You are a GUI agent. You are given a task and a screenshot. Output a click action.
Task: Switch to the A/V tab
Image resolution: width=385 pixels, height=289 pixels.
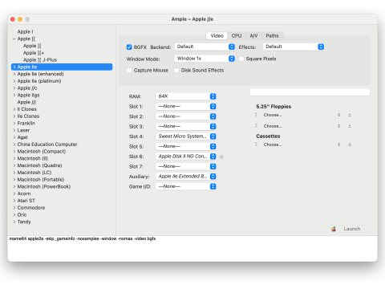tap(253, 36)
